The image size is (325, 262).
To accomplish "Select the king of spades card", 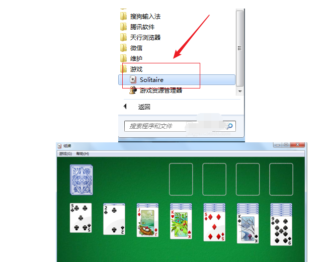I will coord(248,229).
